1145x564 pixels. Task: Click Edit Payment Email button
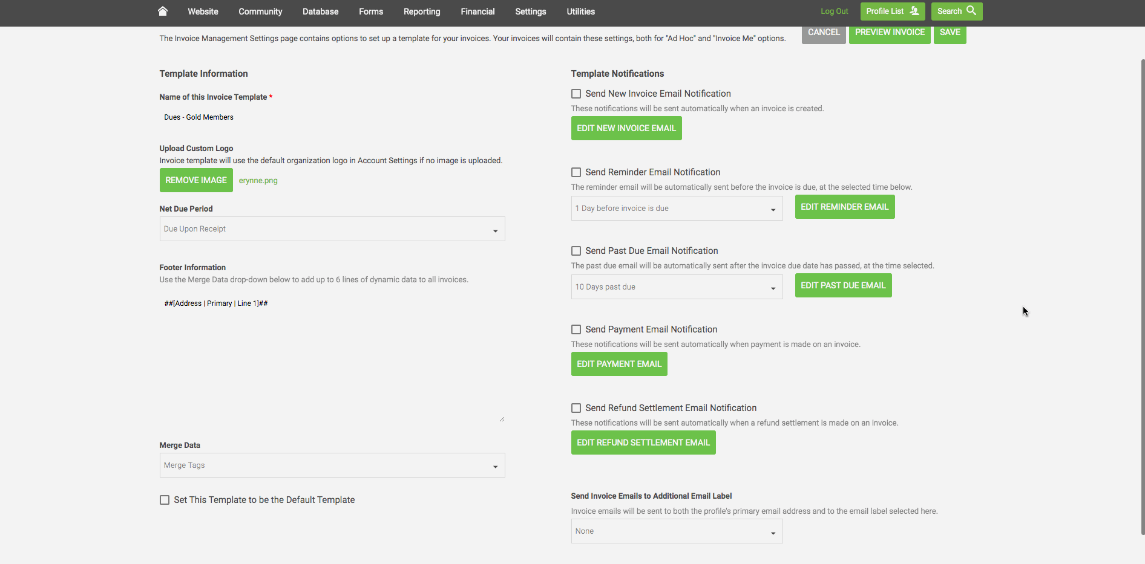tap(619, 364)
